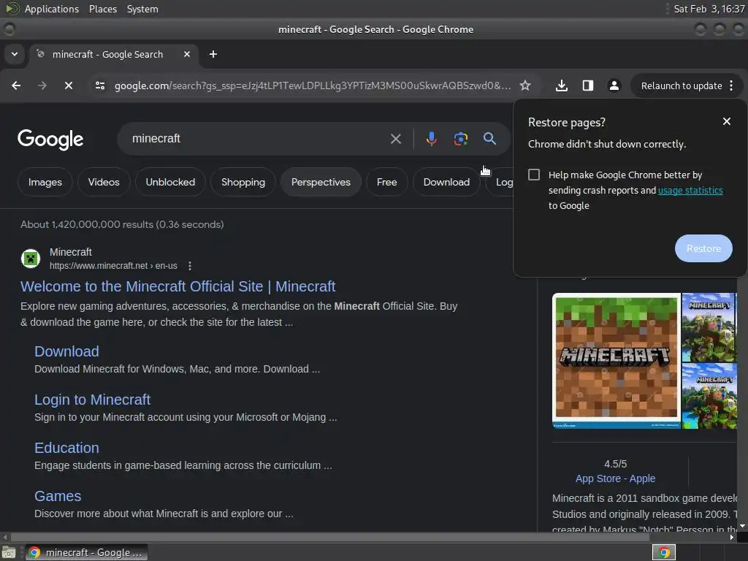Click the 4.5/5 rating text
Viewport: 748px width, 561px height.
[x=615, y=464]
